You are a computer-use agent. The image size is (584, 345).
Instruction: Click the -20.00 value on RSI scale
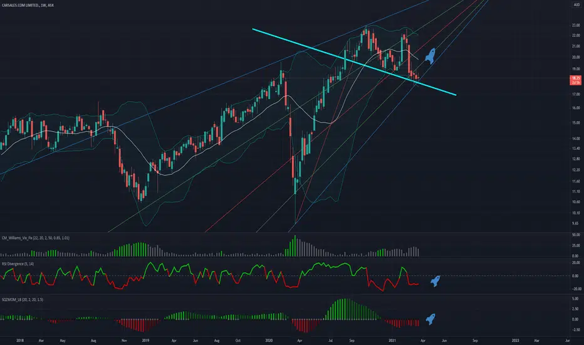pyautogui.click(x=575, y=289)
